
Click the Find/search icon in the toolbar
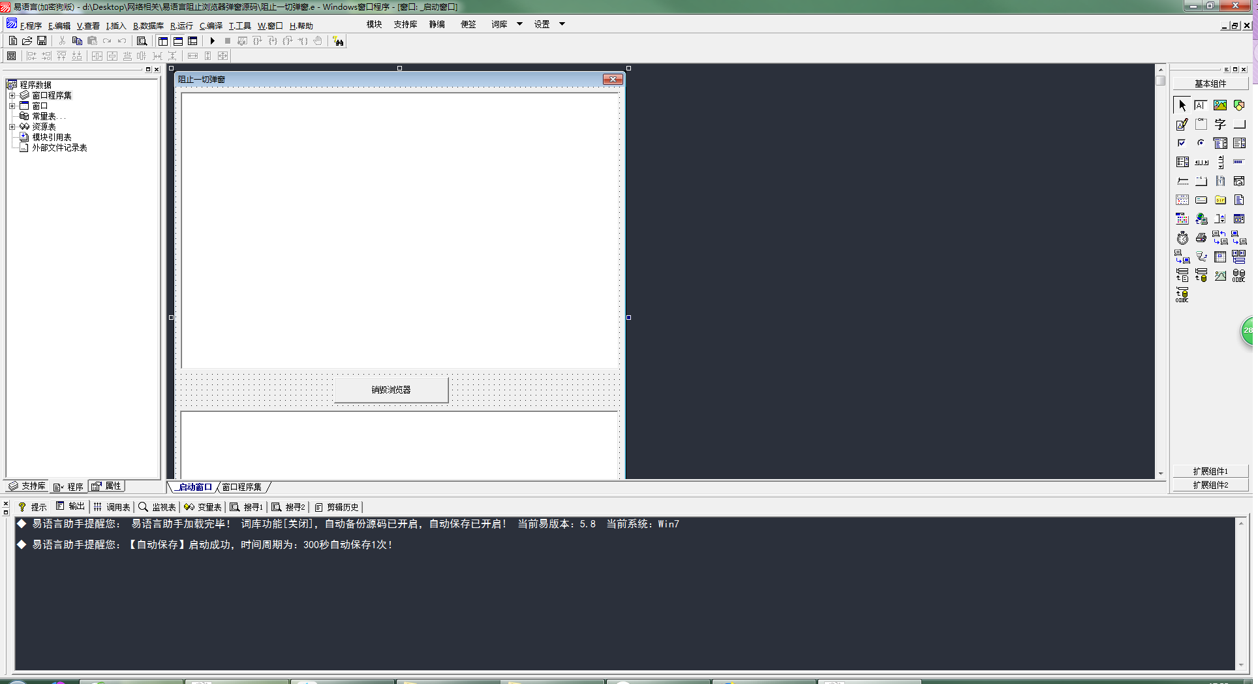tap(142, 40)
